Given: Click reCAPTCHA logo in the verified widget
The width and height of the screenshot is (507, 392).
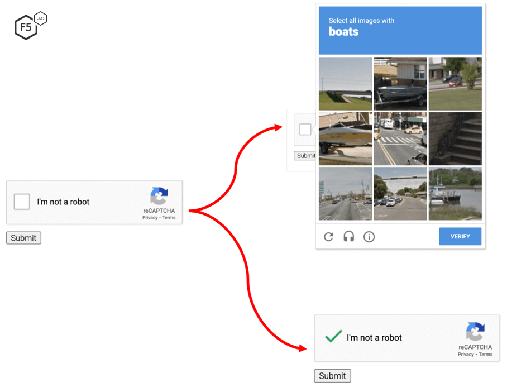Looking at the screenshot, I should 475,332.
